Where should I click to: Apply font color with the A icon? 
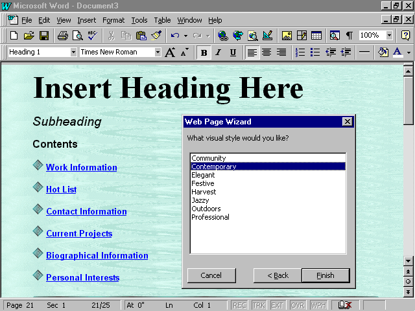click(x=397, y=52)
